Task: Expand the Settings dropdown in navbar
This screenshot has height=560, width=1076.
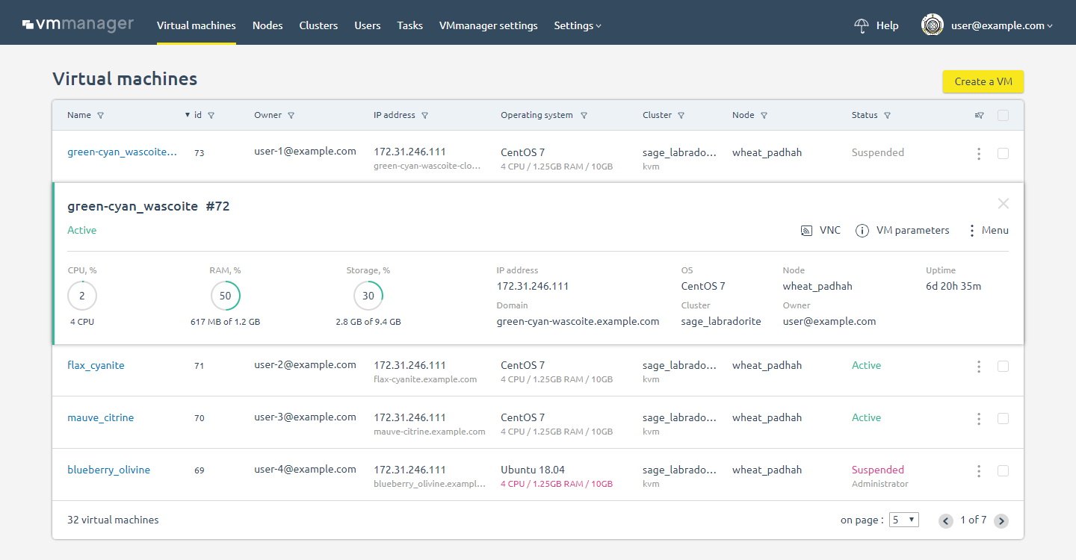Action: (578, 25)
